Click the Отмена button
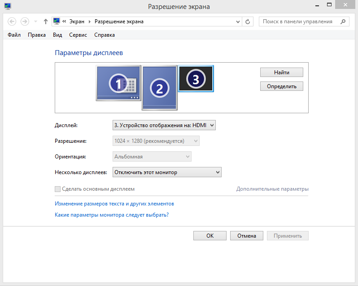358x286 pixels. 247,236
